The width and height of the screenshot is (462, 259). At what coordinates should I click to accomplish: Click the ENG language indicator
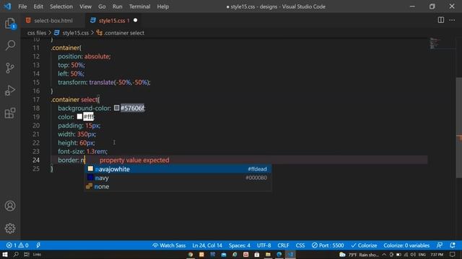pyautogui.click(x=422, y=254)
